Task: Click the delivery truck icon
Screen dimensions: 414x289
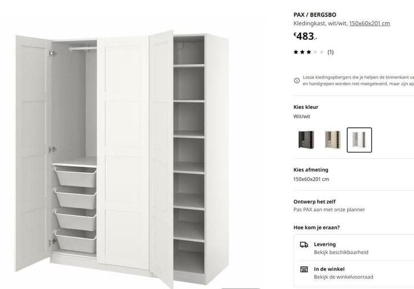Action: click(x=304, y=245)
